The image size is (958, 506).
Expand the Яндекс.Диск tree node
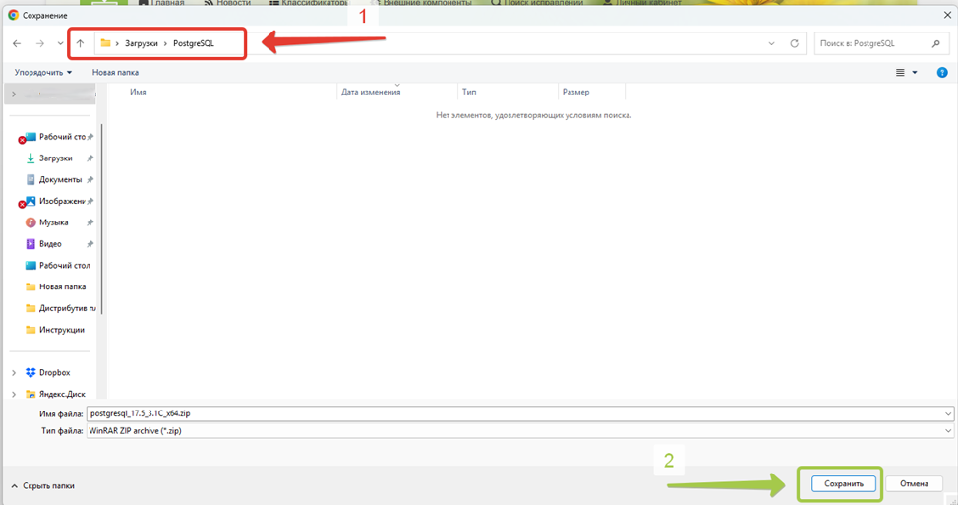(x=13, y=394)
